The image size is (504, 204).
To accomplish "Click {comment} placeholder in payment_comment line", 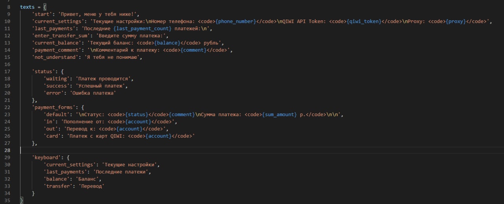I will point(193,50).
